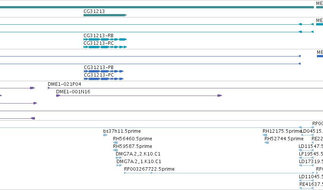The width and height of the screenshot is (323, 190).
Task: Select the CG31213-PC protein feature
Action: pos(104,79)
